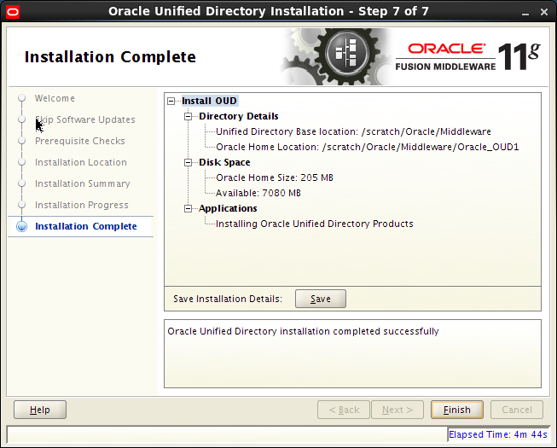
Task: Click the Installation Location step bullet
Action: 21,162
